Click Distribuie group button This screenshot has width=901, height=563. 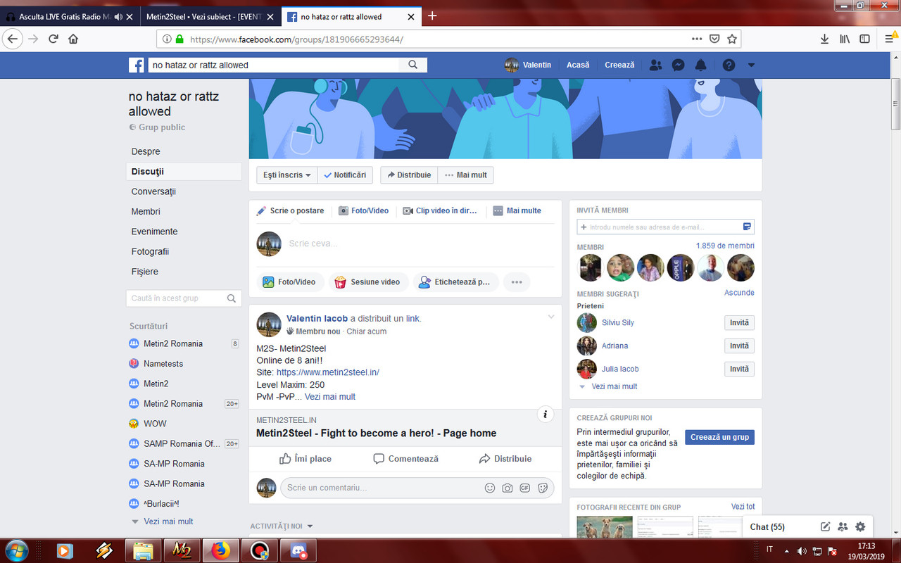pyautogui.click(x=409, y=175)
